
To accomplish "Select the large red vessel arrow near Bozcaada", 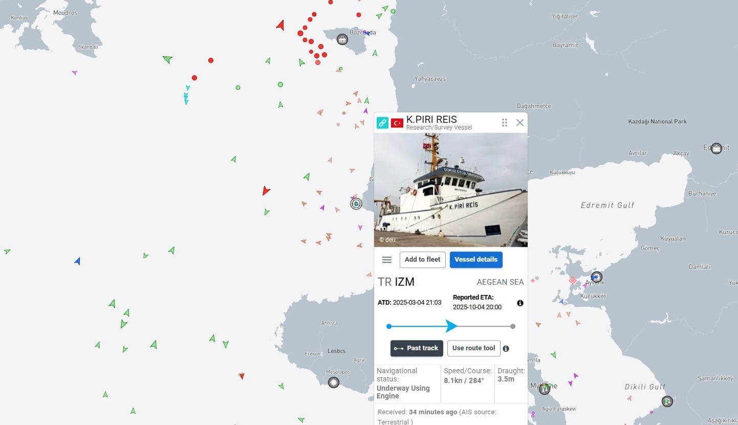I will pyautogui.click(x=280, y=25).
